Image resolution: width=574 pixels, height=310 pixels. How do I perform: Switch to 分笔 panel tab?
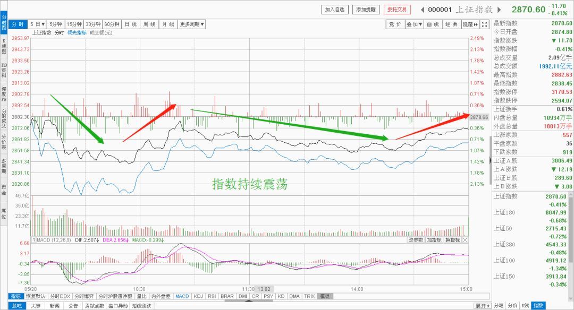click(499, 306)
